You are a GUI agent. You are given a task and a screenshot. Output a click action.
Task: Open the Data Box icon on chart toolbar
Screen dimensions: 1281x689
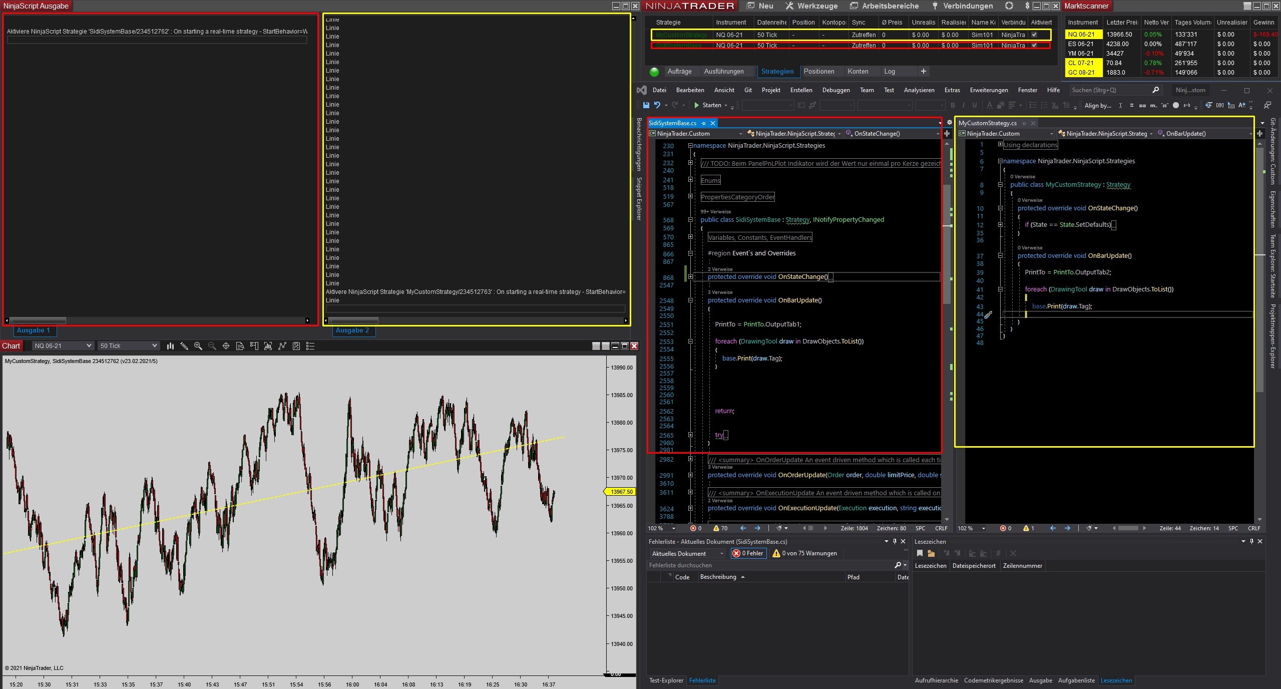point(240,346)
